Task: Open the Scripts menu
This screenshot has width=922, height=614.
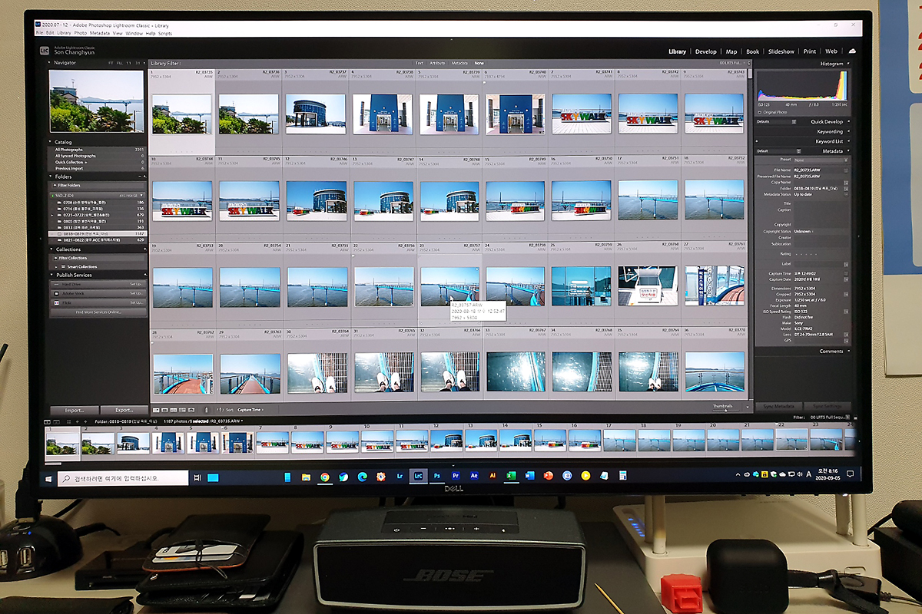Action: coord(165,33)
